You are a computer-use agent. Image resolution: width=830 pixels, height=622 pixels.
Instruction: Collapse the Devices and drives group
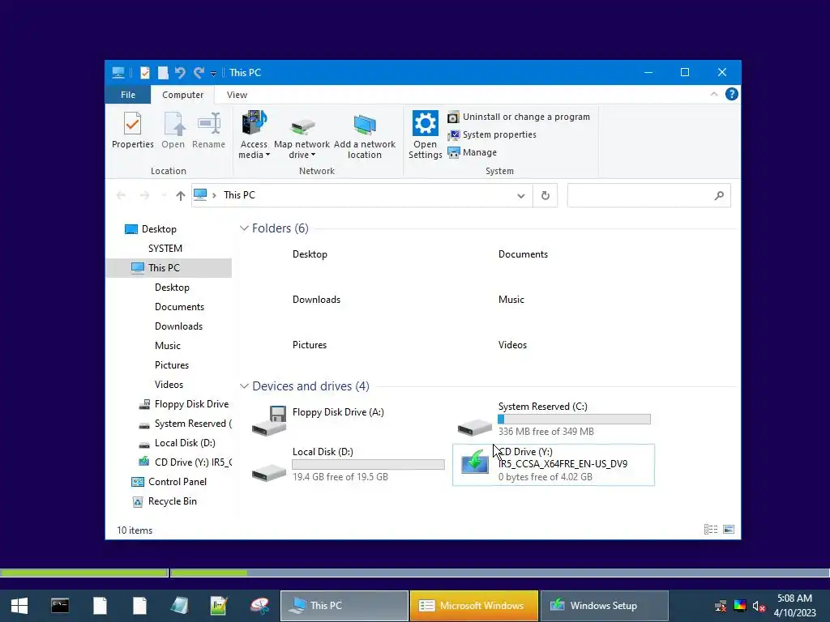[x=244, y=386]
